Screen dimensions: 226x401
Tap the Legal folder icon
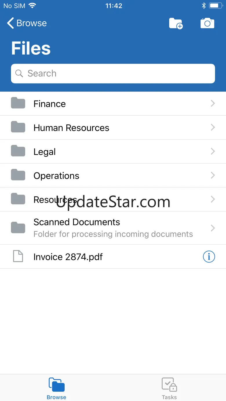(18, 151)
